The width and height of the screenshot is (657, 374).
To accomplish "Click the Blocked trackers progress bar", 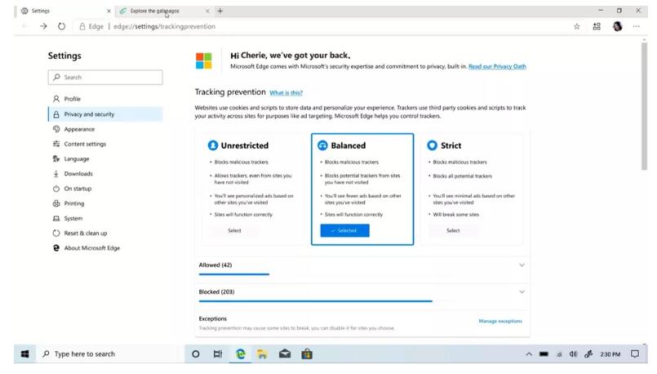I will [x=316, y=301].
